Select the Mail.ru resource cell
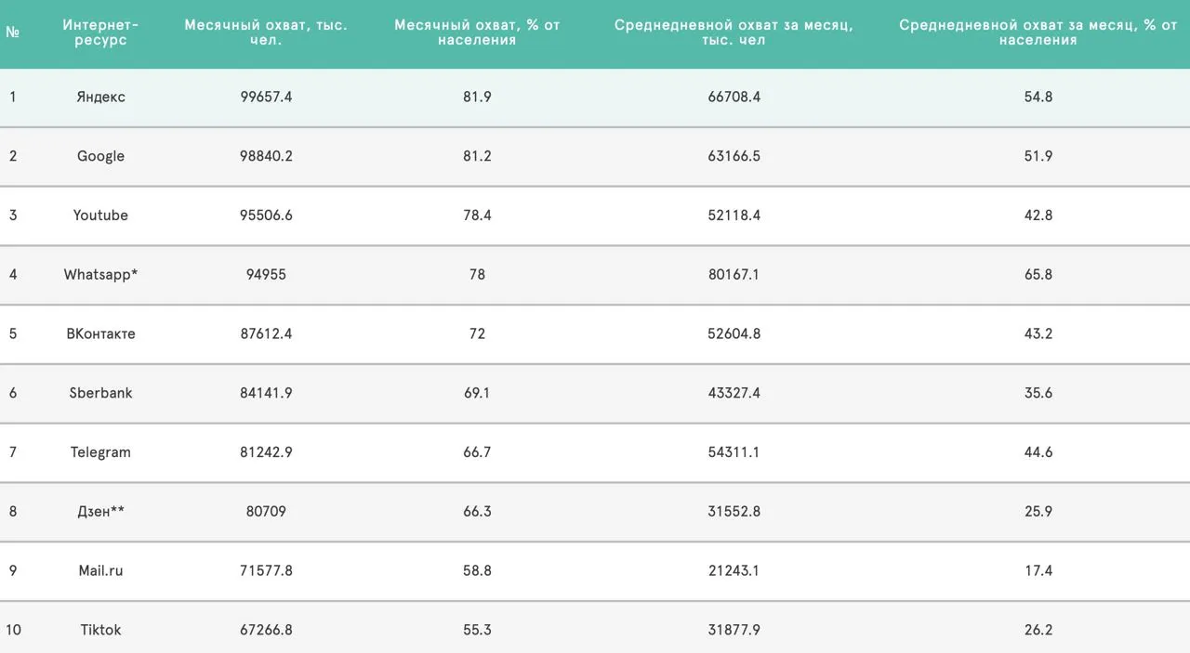The height and width of the screenshot is (653, 1190). pyautogui.click(x=100, y=570)
